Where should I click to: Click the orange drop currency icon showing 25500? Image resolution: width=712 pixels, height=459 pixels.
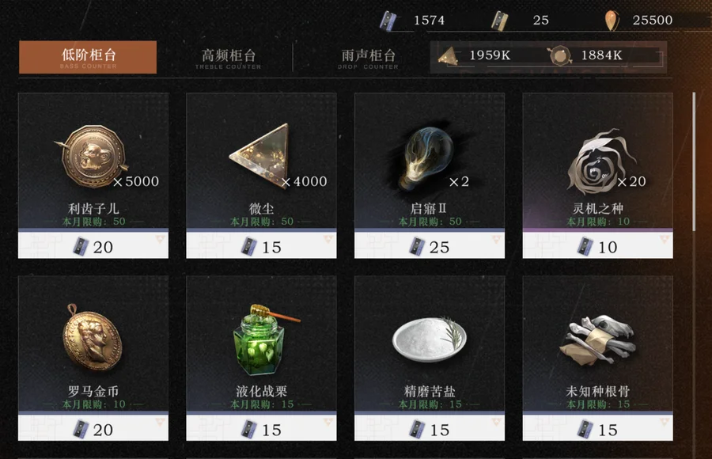click(x=612, y=21)
